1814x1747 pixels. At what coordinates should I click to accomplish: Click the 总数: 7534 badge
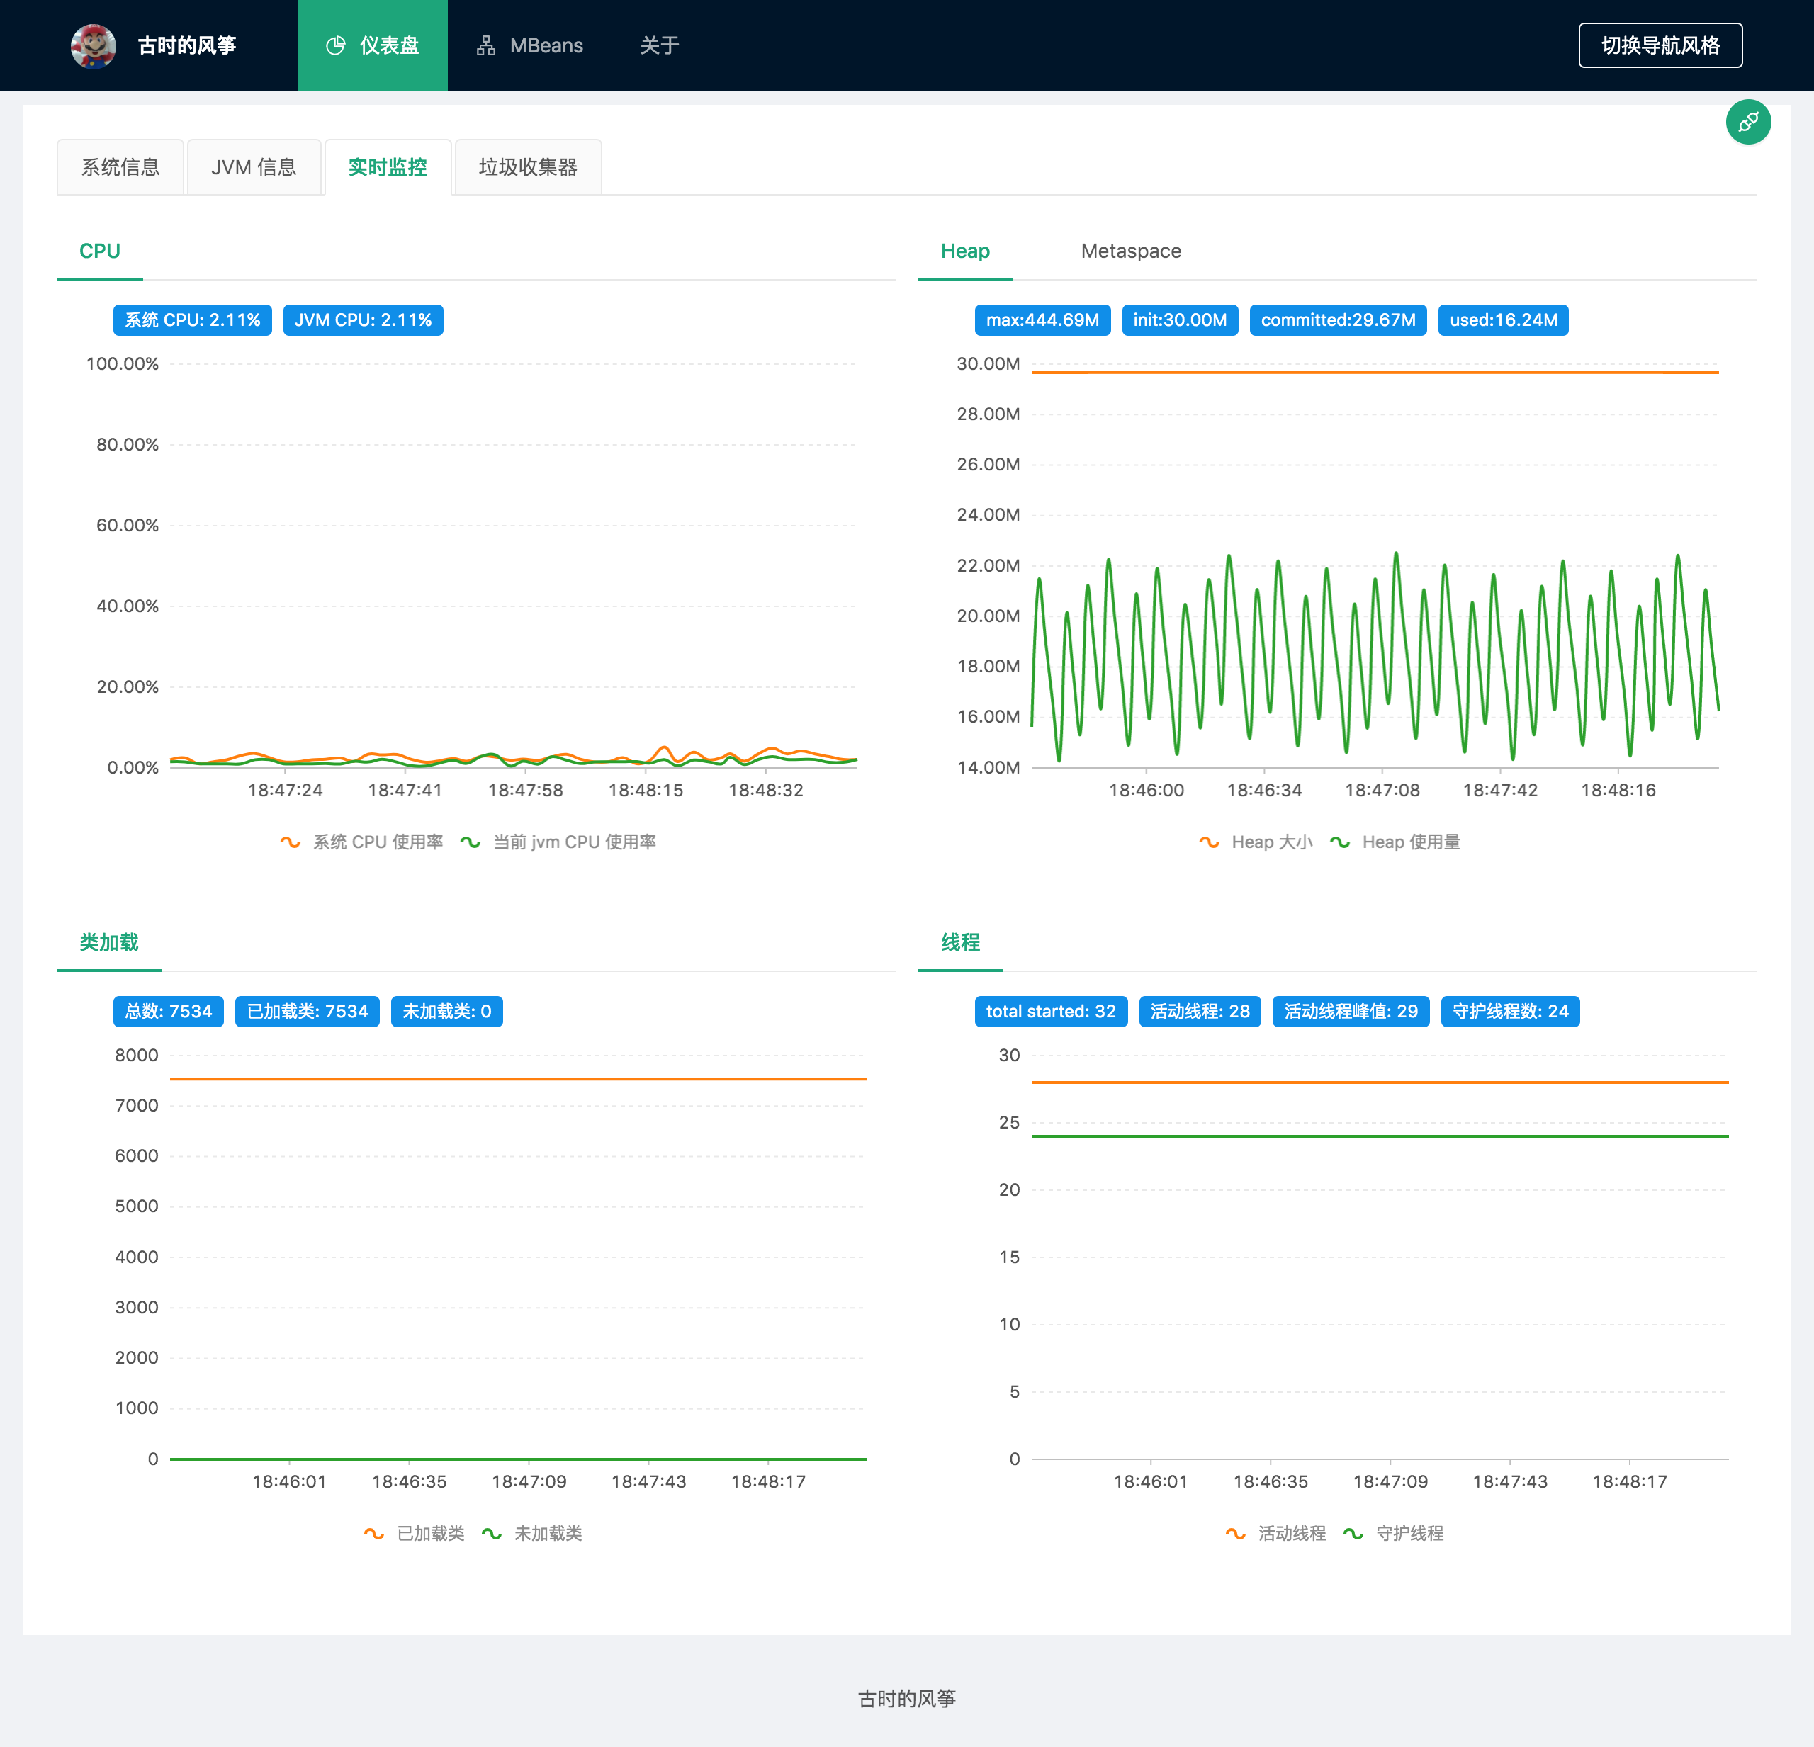pyautogui.click(x=169, y=1012)
